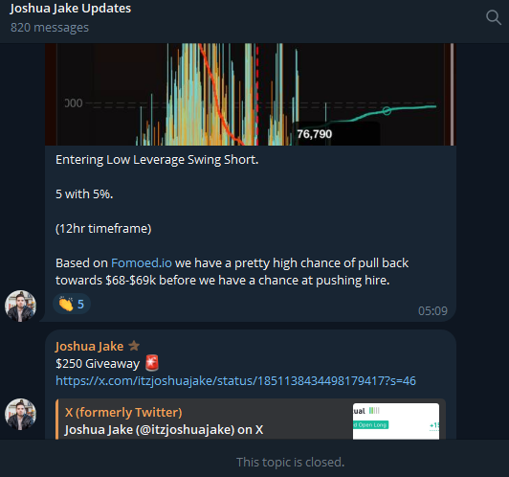Open the chart image showing 76,790
The width and height of the screenshot is (509, 477).
pyautogui.click(x=251, y=94)
